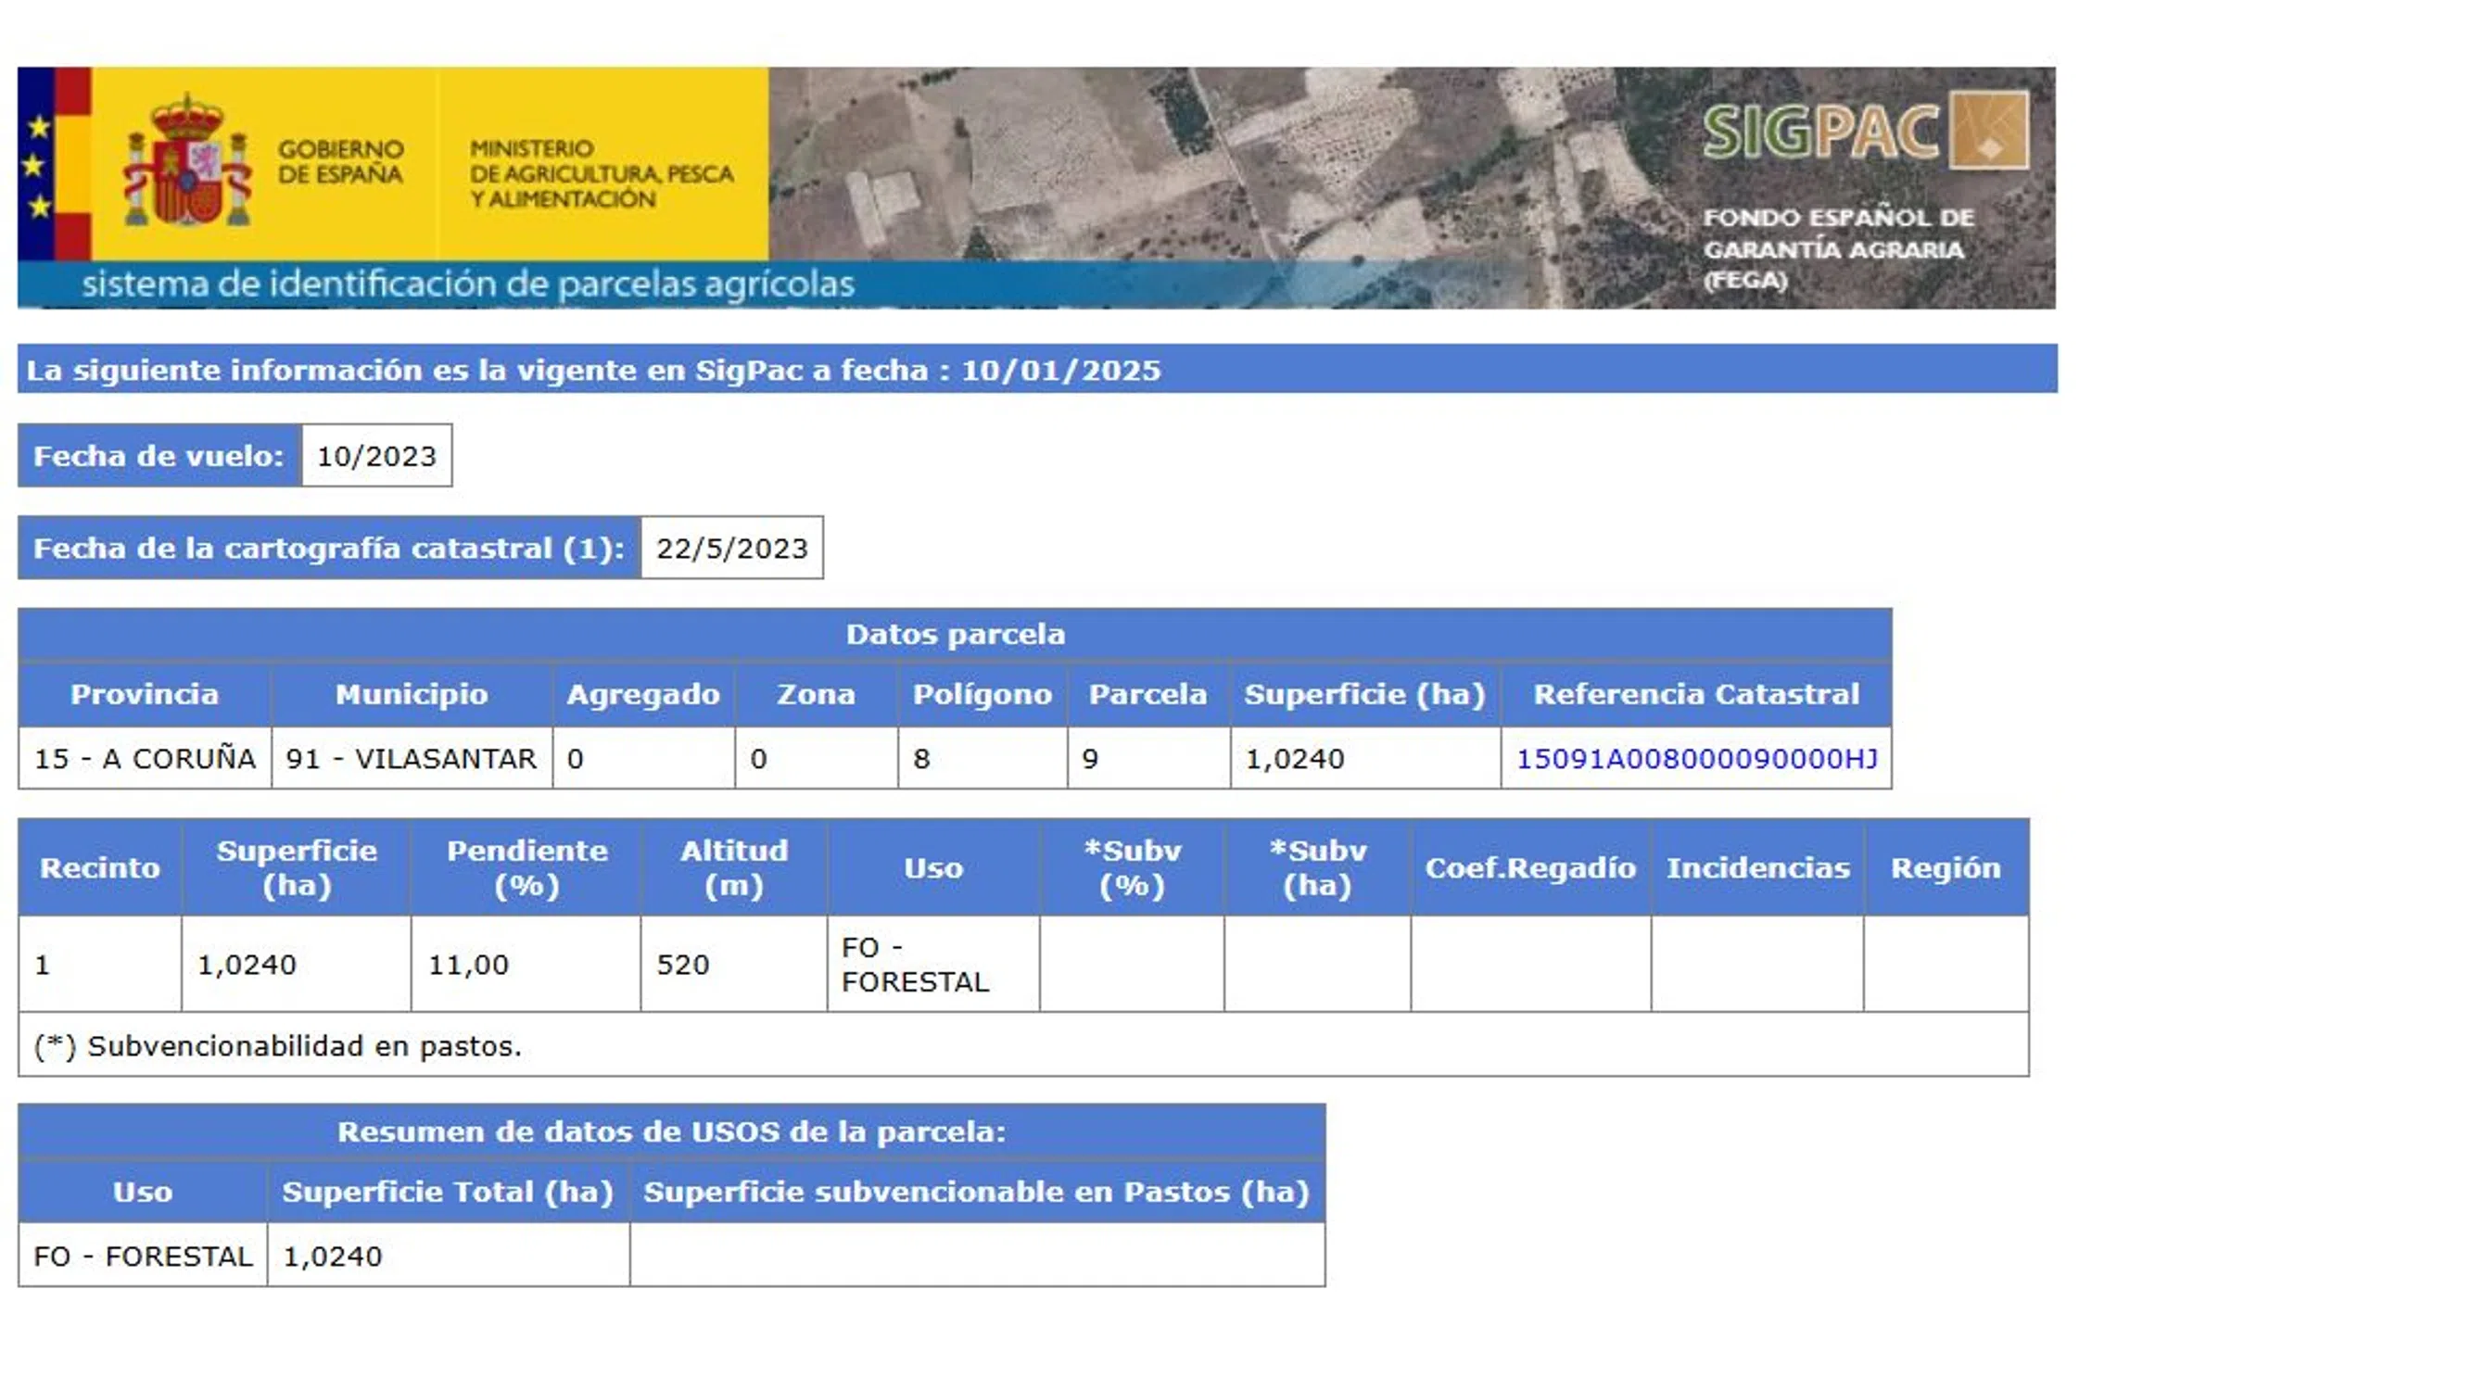Click the aerial field photo banner

tap(1199, 163)
